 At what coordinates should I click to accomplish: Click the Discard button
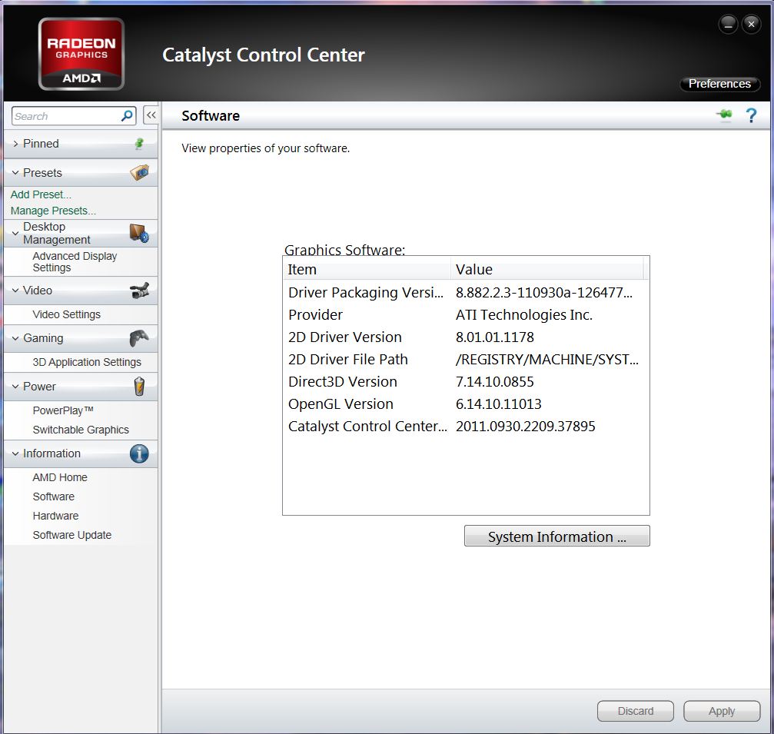[x=636, y=711]
